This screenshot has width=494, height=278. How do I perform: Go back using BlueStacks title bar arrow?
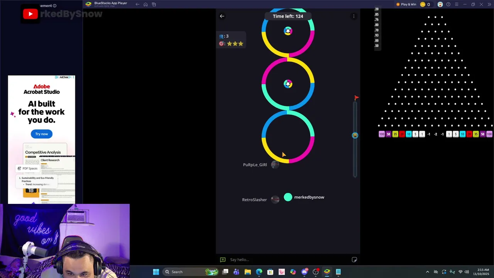coord(137,4)
